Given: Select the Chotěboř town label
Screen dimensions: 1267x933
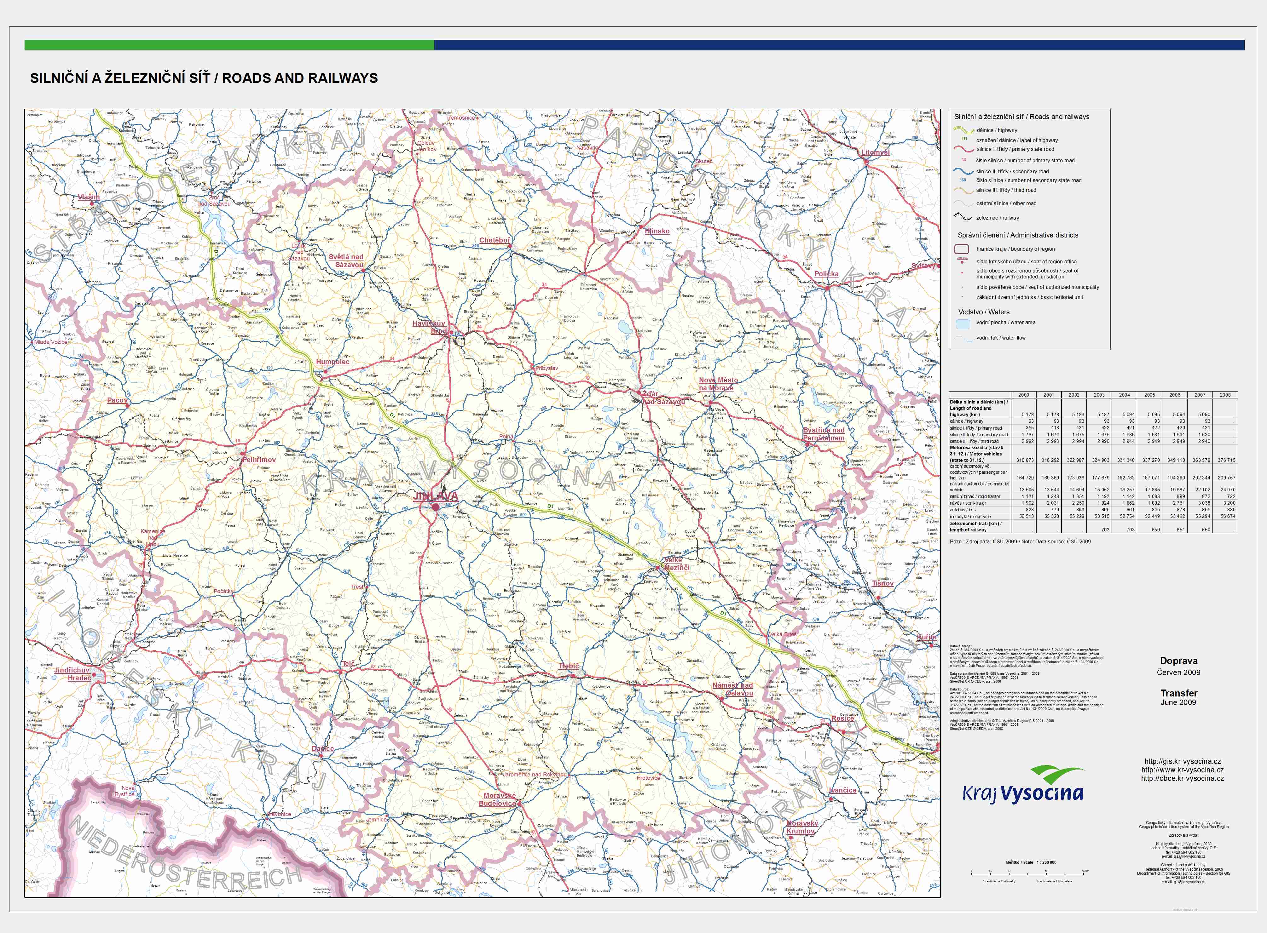Looking at the screenshot, I should [495, 240].
